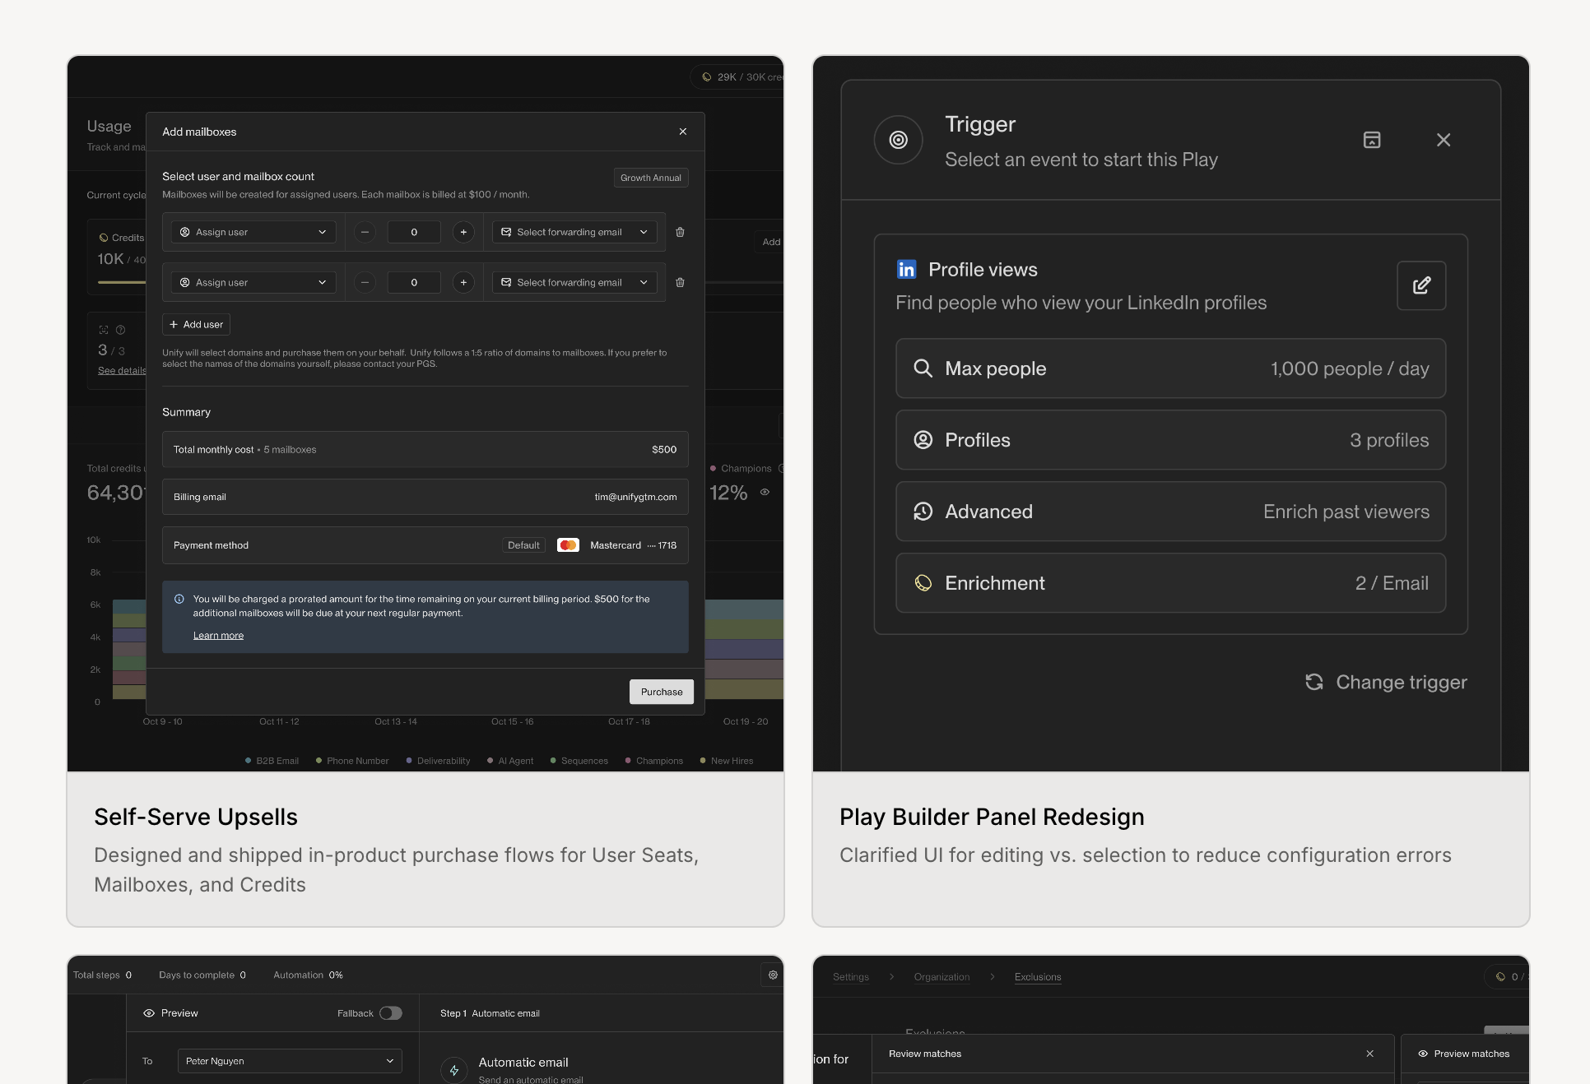
Task: Decrease mailbox count in second row
Action: pyautogui.click(x=365, y=282)
